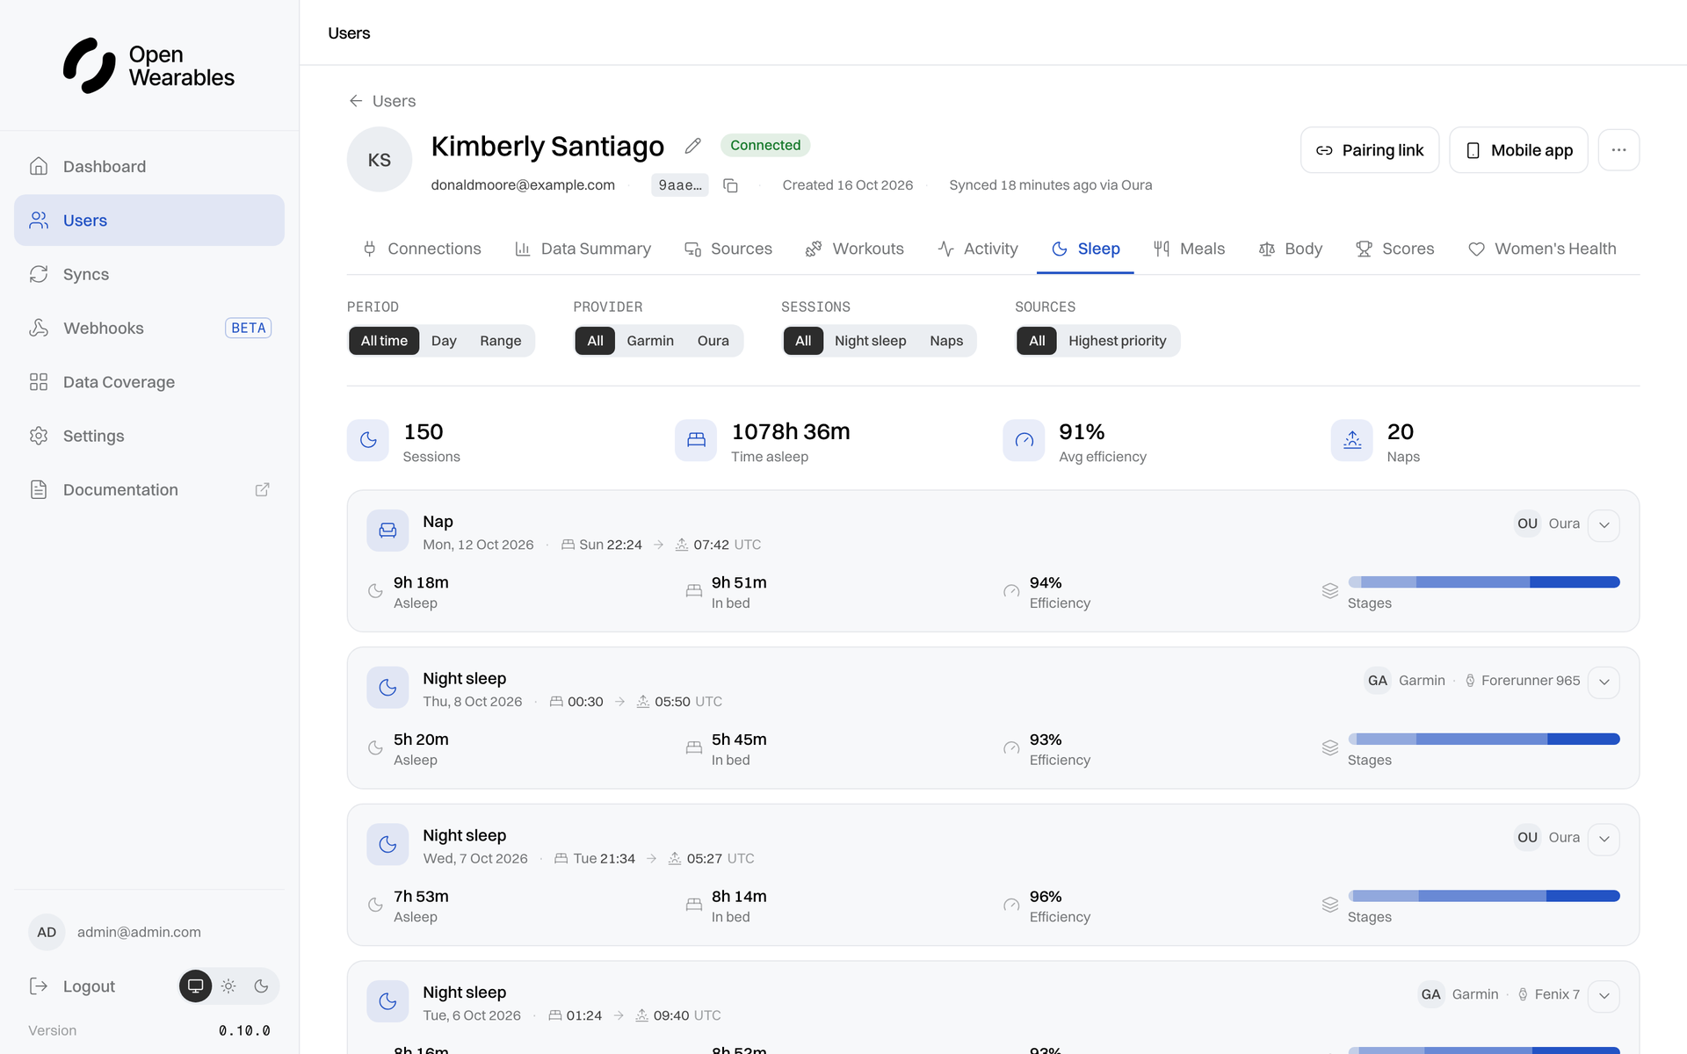The width and height of the screenshot is (1687, 1054).
Task: Switch to dark theme moon icon
Action: click(261, 986)
